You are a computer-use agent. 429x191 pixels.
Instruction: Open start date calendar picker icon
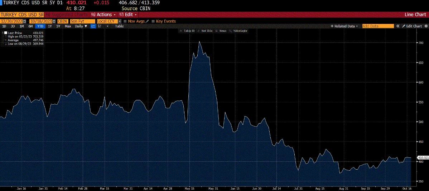pos(24,21)
